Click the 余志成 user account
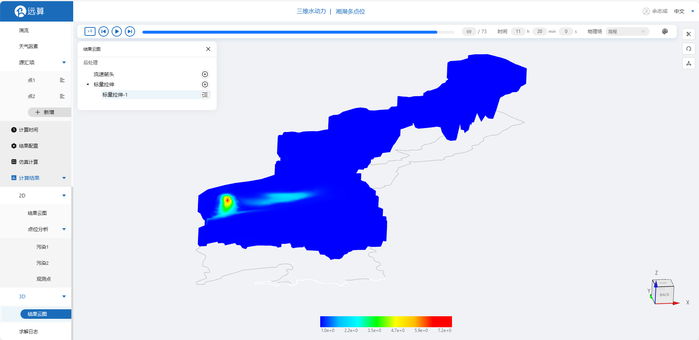The height and width of the screenshot is (340, 699). pos(659,11)
